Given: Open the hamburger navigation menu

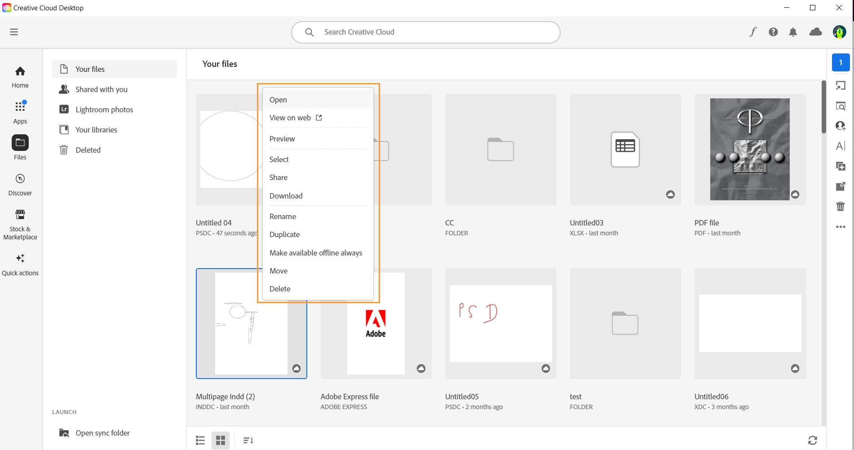Looking at the screenshot, I should (14, 32).
